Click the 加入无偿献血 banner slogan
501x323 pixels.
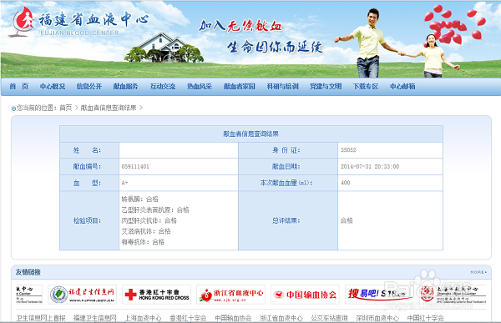pyautogui.click(x=240, y=26)
